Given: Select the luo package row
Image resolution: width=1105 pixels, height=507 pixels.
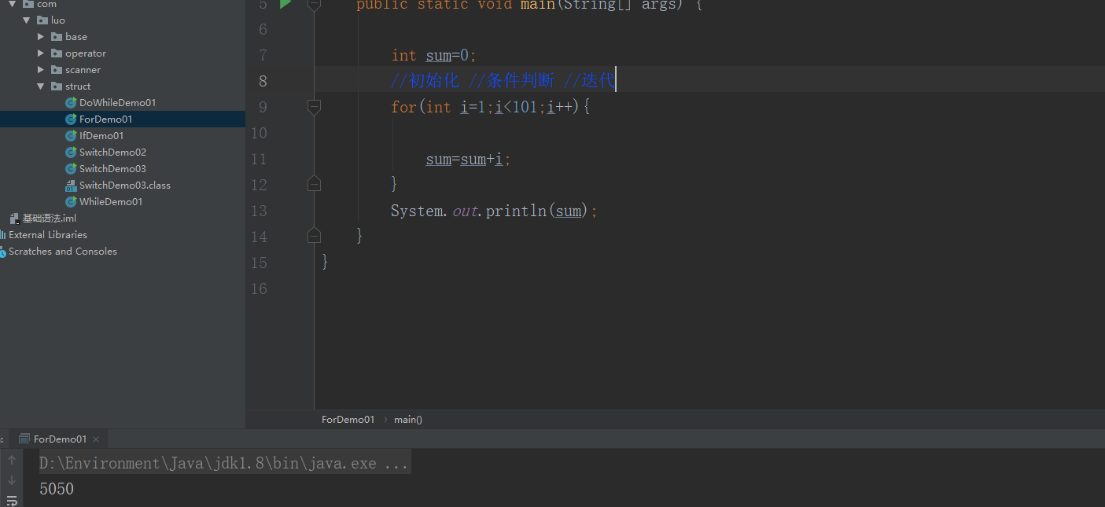Looking at the screenshot, I should point(123,20).
